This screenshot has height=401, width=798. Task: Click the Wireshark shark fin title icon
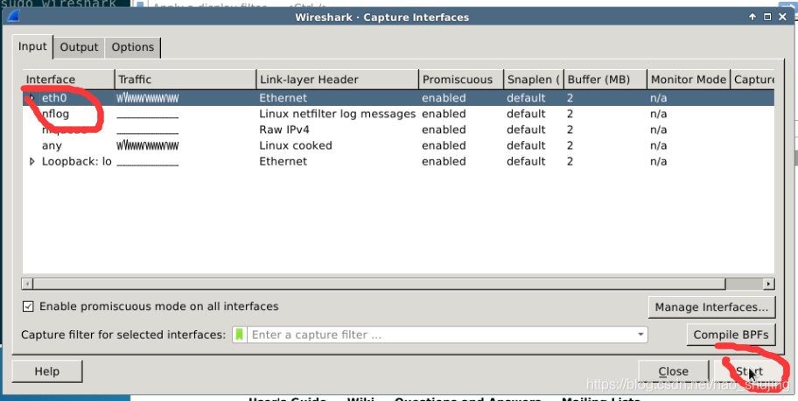click(14, 17)
